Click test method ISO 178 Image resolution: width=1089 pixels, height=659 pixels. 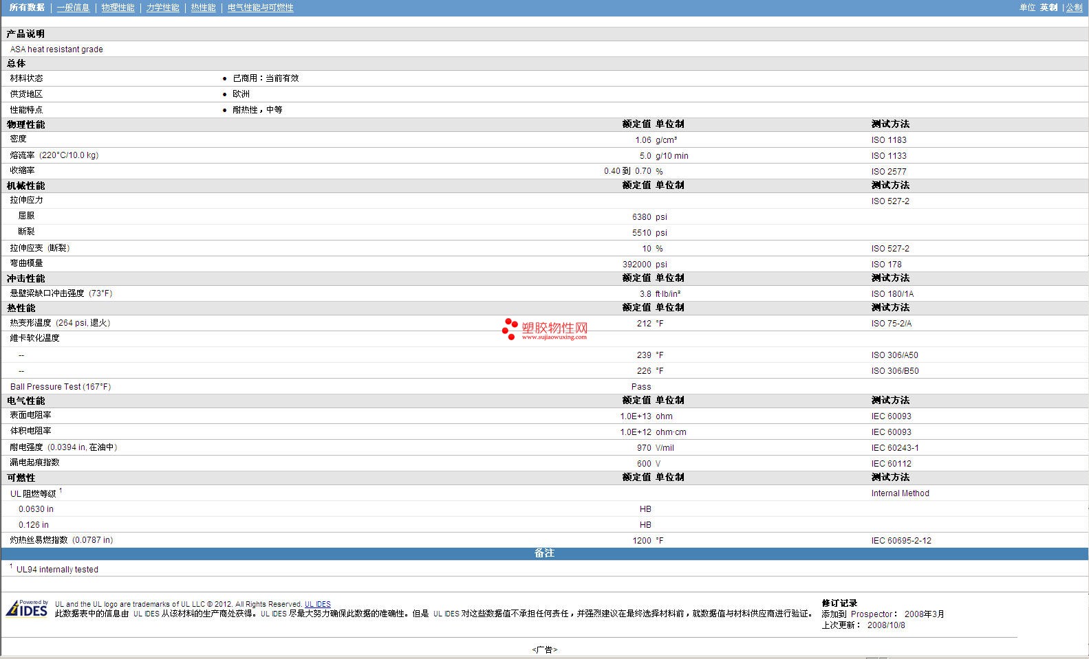pyautogui.click(x=886, y=265)
